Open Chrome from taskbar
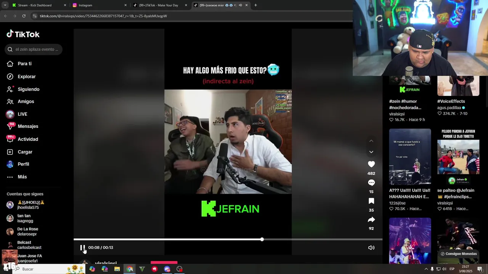Image resolution: width=488 pixels, height=274 pixels. [x=130, y=269]
